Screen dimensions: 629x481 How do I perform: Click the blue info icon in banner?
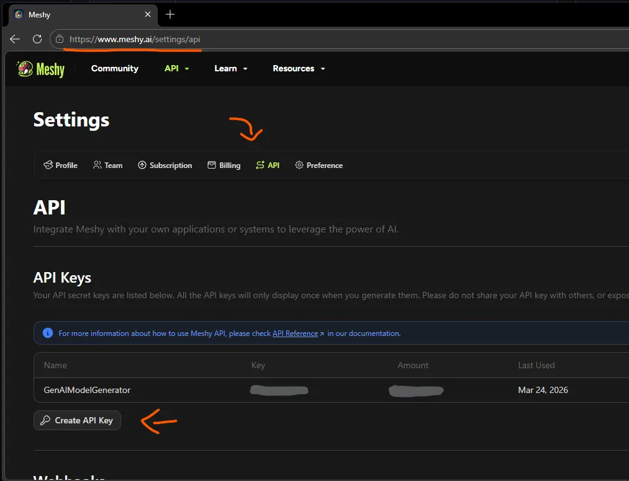pyautogui.click(x=48, y=333)
